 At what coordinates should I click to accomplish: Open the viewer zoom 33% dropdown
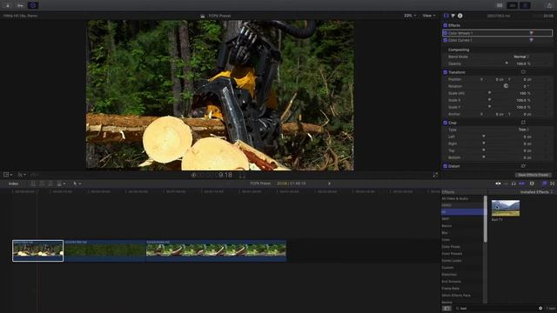(x=410, y=16)
